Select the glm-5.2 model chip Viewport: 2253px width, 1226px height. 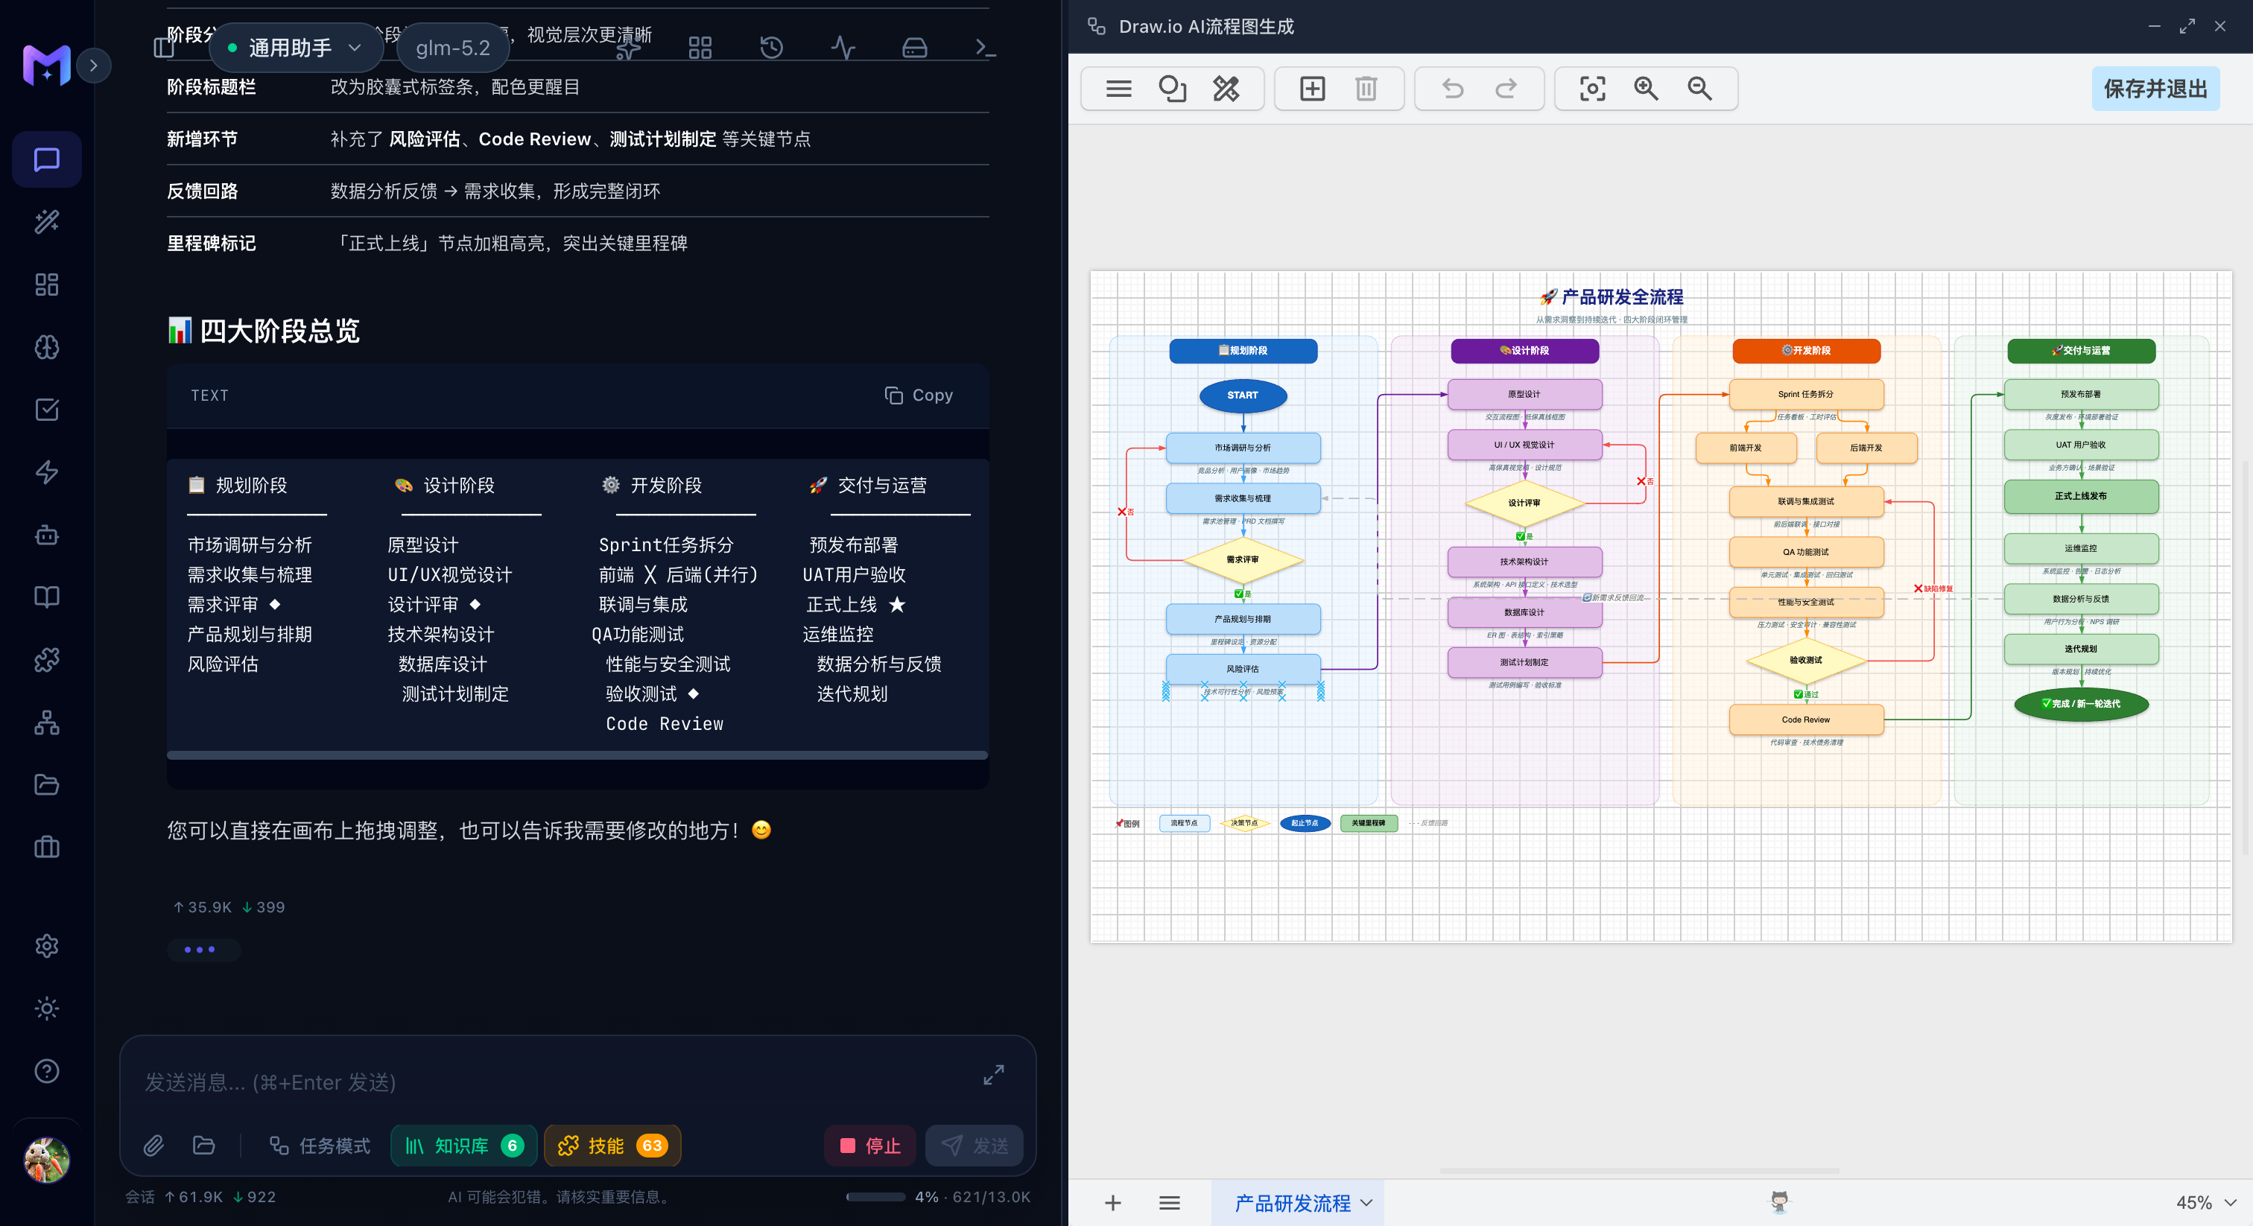[453, 47]
